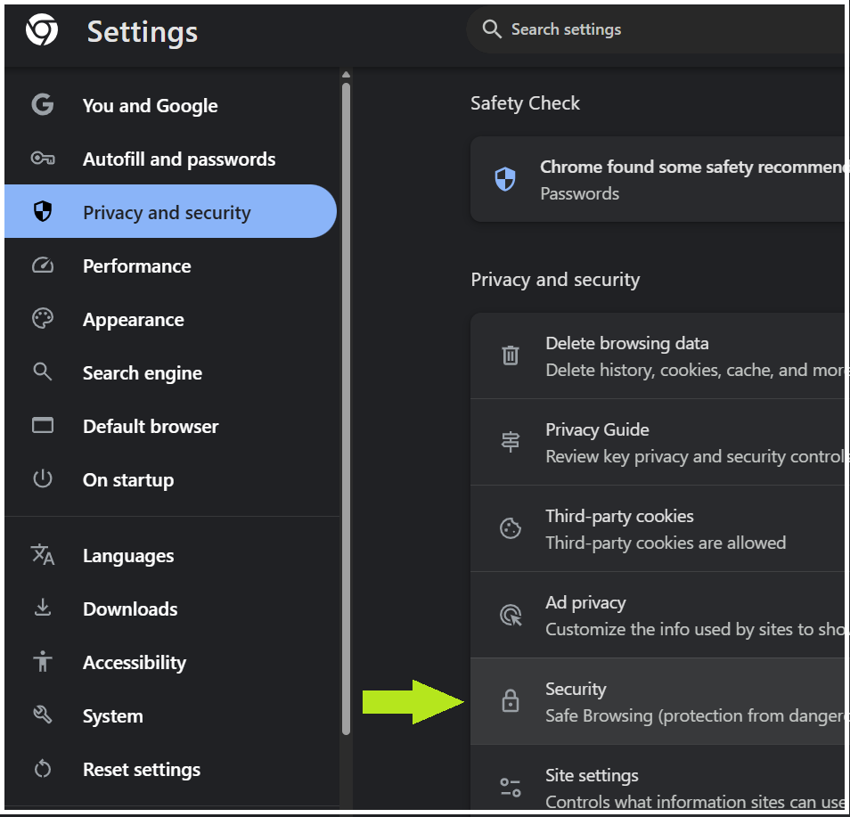Focus the Search settings field

[x=656, y=29]
